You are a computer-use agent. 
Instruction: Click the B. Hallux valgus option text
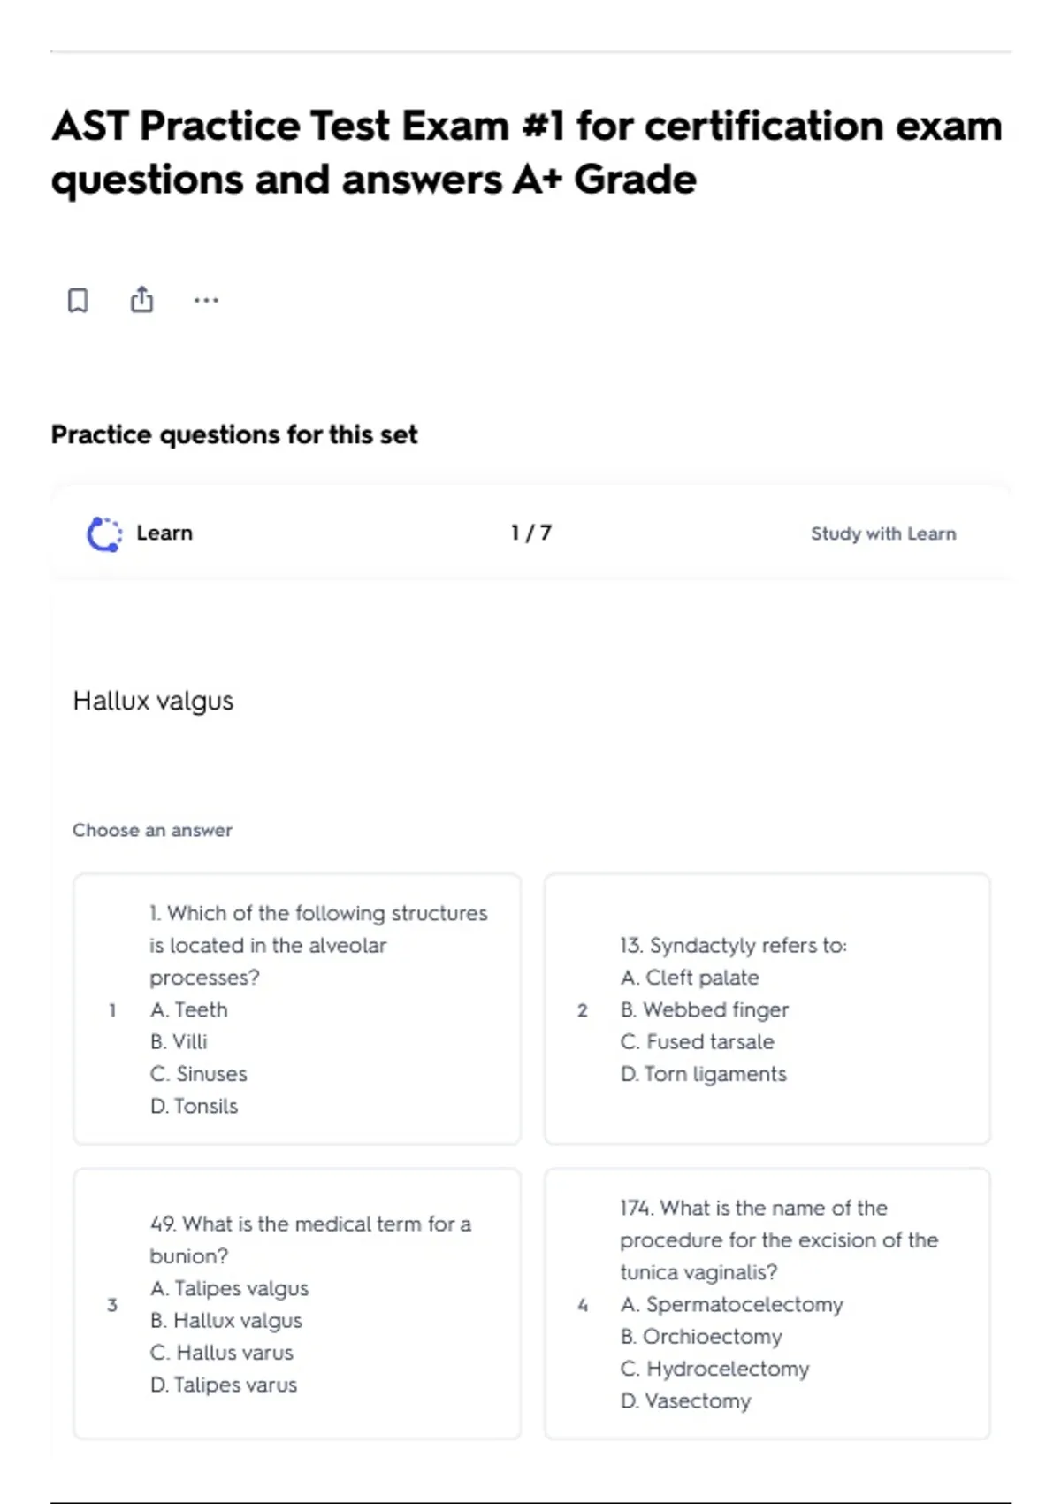pyautogui.click(x=226, y=1321)
